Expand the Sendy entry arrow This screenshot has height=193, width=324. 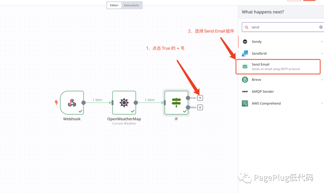pyautogui.click(x=322, y=41)
